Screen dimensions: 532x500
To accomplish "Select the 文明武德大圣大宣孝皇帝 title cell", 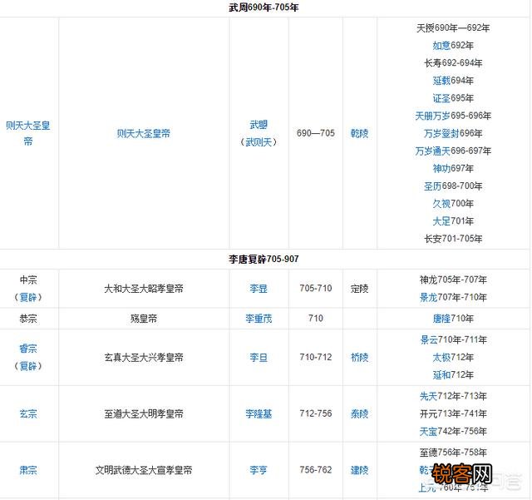I will point(144,470).
